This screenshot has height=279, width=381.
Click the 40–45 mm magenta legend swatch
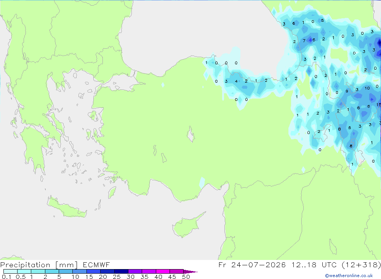[x=163, y=271]
